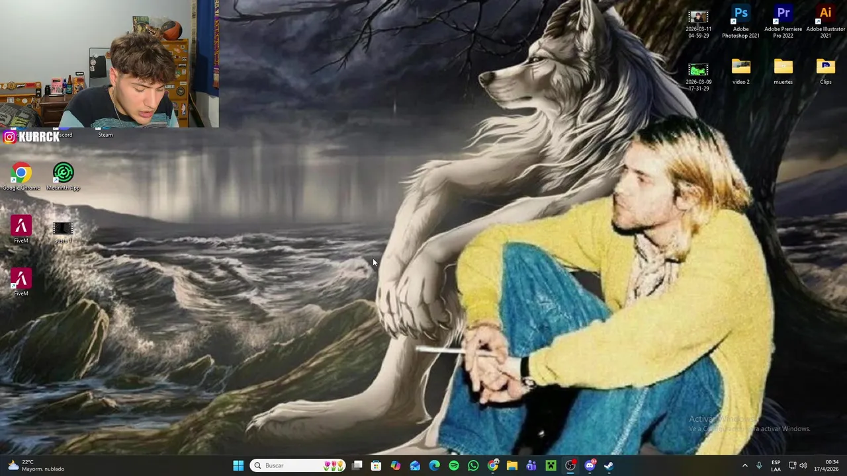Switch to Google Chrome in the taskbar
The height and width of the screenshot is (476, 847).
493,465
